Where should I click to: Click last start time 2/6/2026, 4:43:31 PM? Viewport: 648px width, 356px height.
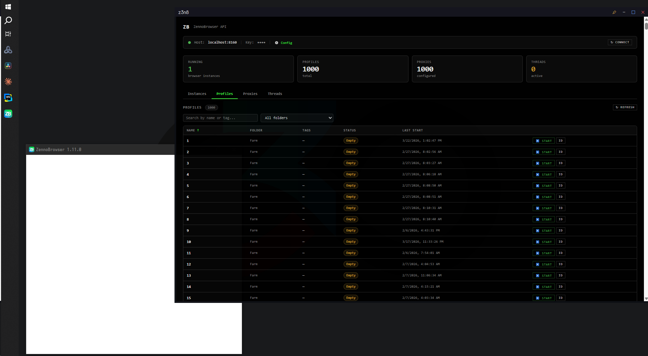point(421,230)
